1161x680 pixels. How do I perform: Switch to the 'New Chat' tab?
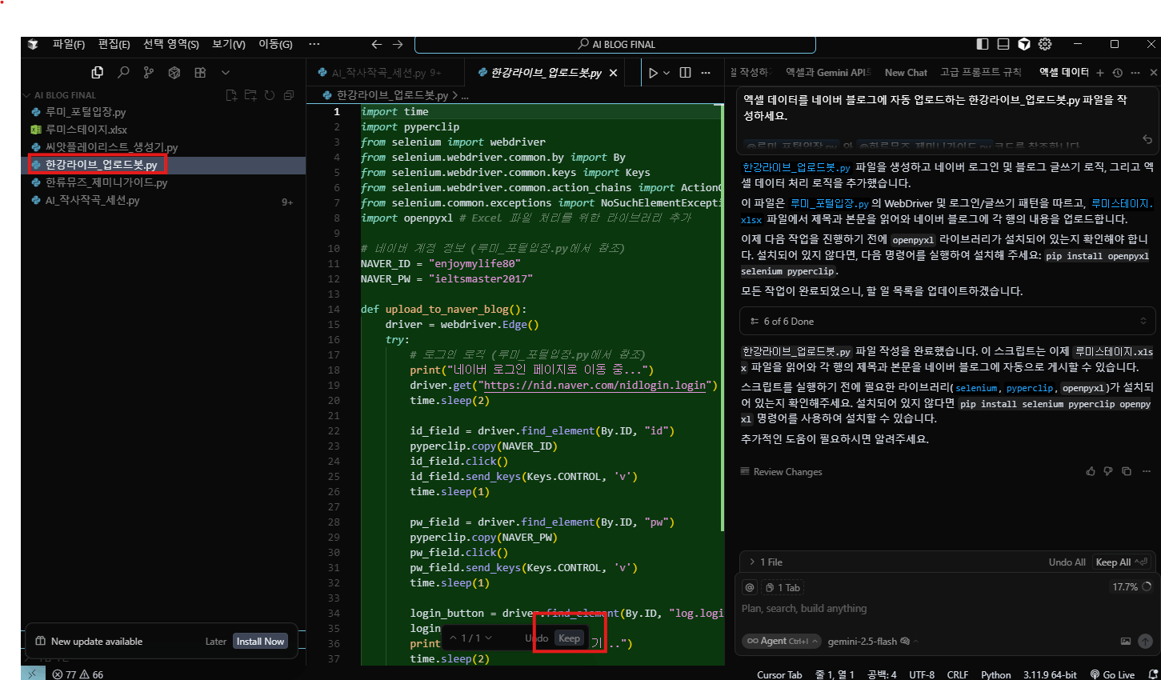click(906, 73)
